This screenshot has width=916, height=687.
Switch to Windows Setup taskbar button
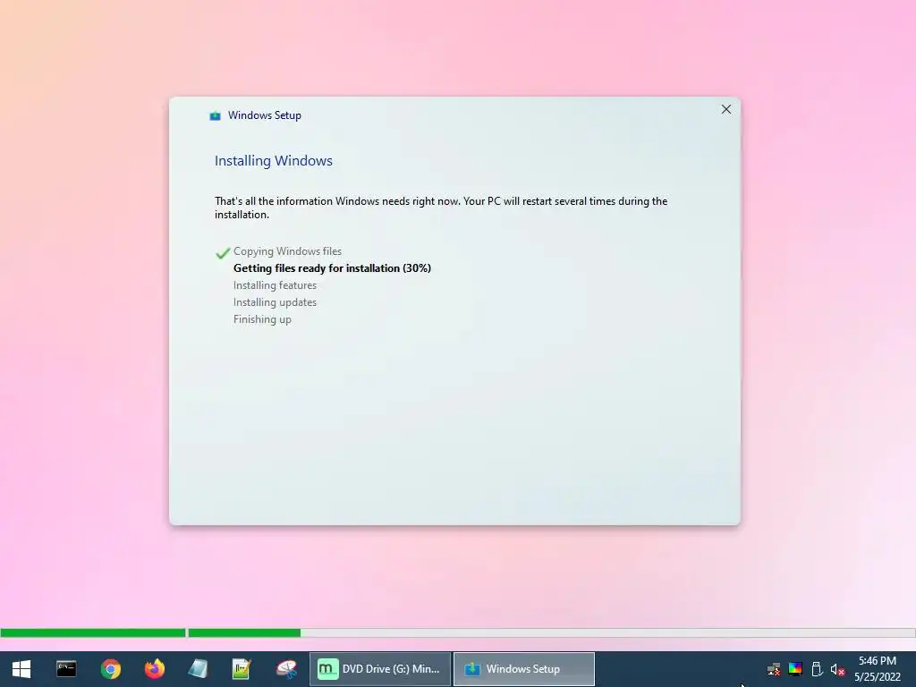(524, 669)
